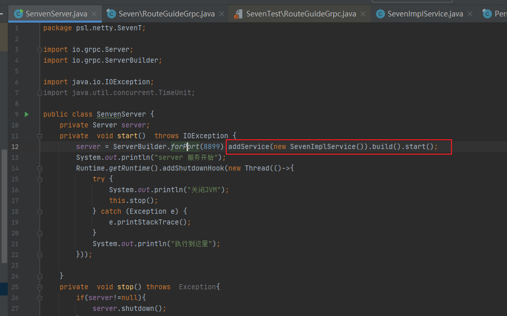The image size is (507, 316).
Task: Click getRuntime on line 14
Action: coord(130,169)
